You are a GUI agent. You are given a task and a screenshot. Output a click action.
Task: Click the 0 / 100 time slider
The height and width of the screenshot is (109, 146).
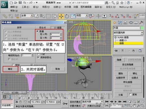coord(15,92)
